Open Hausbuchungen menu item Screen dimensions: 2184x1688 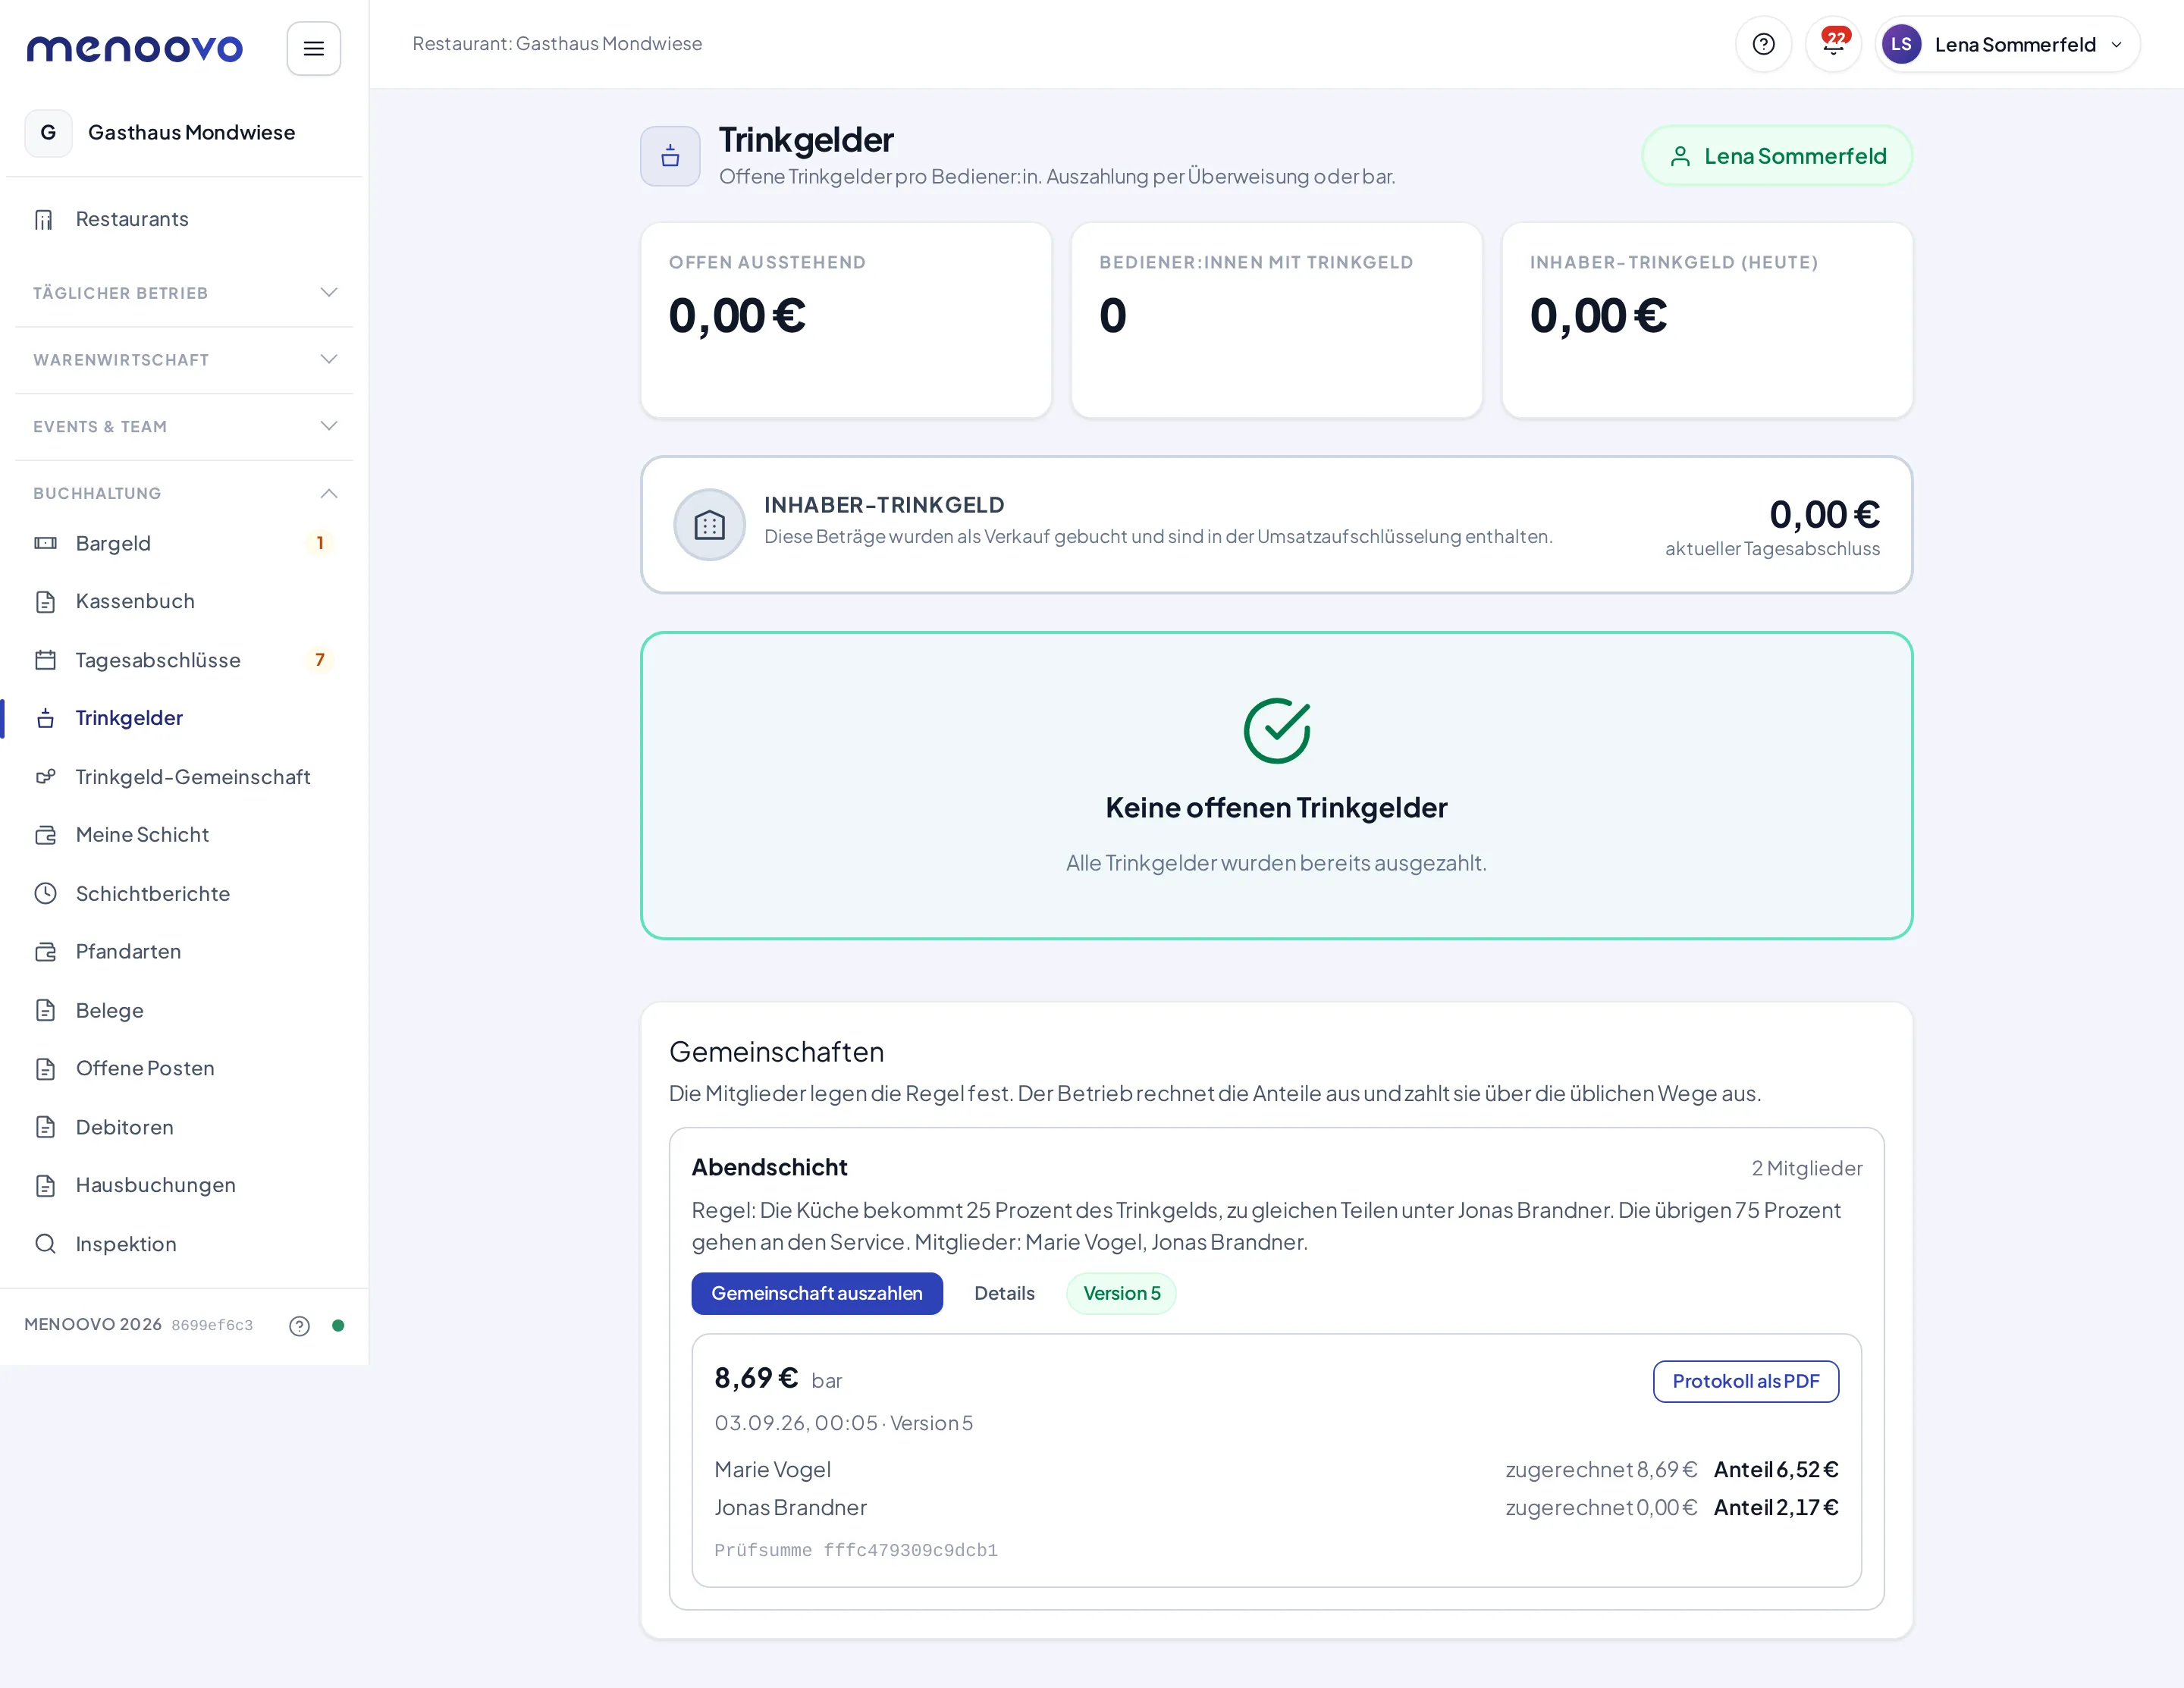tap(184, 1185)
